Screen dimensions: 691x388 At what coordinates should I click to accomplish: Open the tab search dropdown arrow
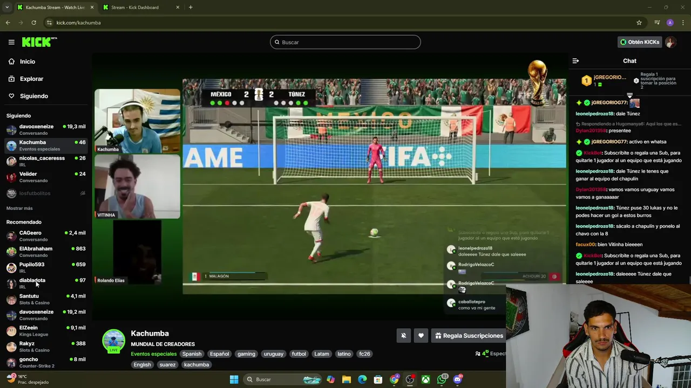click(6, 8)
